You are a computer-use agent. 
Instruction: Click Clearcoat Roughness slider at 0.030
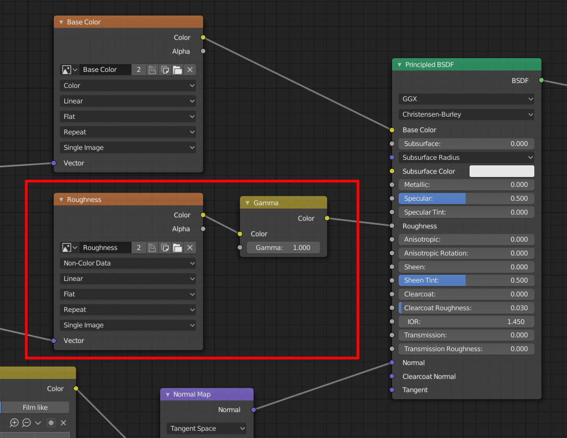(x=466, y=308)
